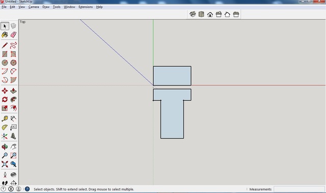
Task: Open the Draw menu
Action: click(46, 7)
